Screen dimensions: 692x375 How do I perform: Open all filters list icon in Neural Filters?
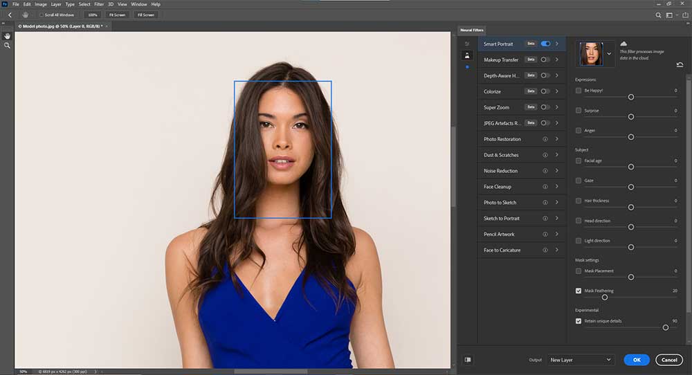pos(467,44)
